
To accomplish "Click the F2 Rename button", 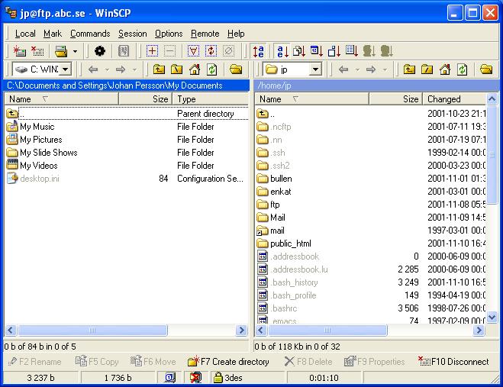I will click(34, 362).
